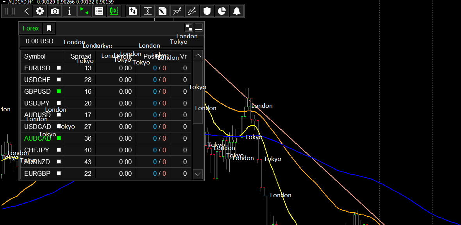This screenshot has width=461, height=225.
Task: Click the AUDNZD spread value 43
Action: coord(88,162)
